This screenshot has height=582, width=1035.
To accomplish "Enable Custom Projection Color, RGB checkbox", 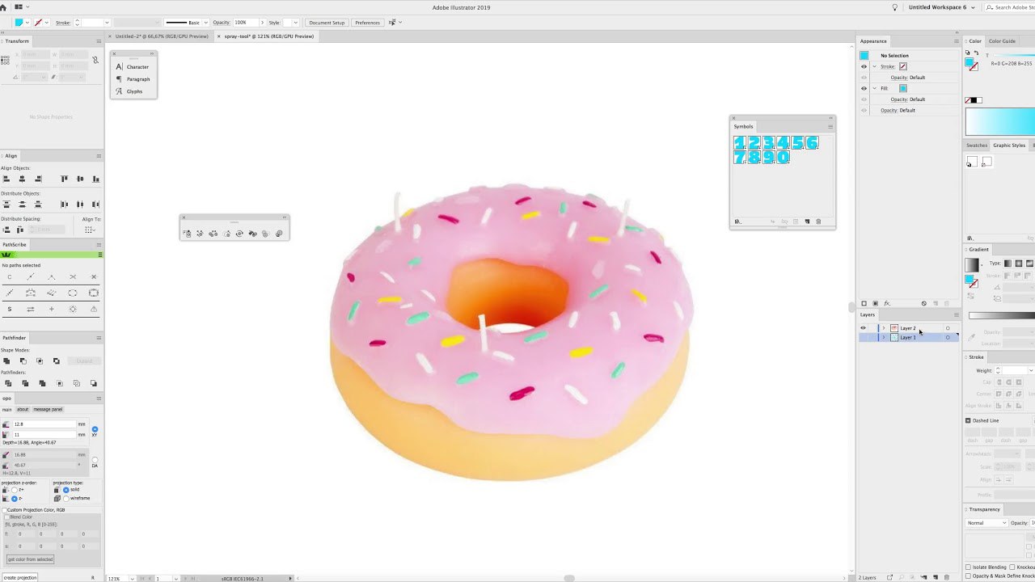I will click(x=4, y=510).
